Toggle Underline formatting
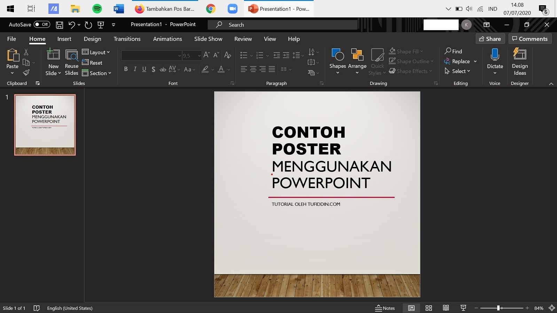 144,69
